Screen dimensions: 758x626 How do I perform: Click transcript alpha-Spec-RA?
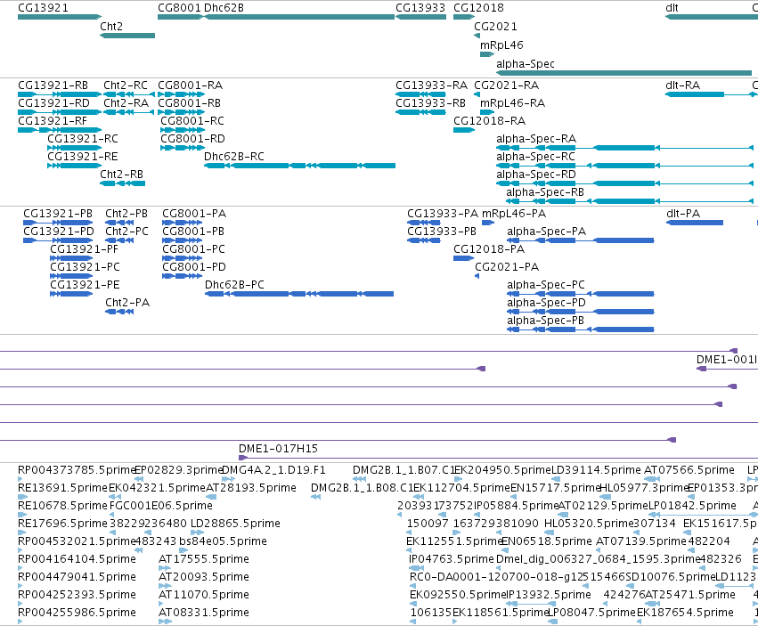[x=624, y=148]
